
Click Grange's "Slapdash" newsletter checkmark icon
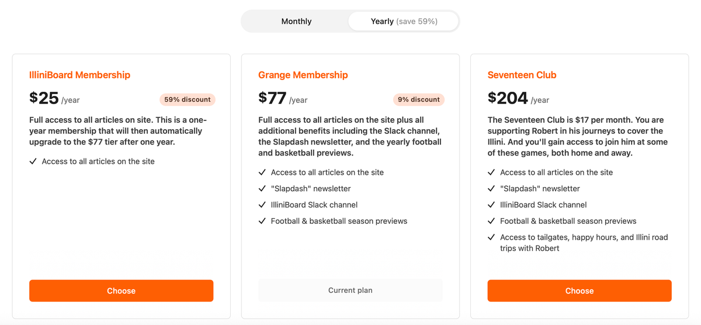(x=262, y=189)
